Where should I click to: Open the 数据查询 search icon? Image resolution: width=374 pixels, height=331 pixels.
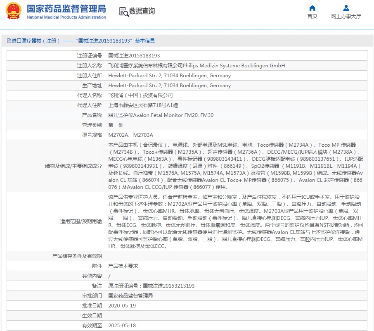pyautogui.click(x=123, y=12)
